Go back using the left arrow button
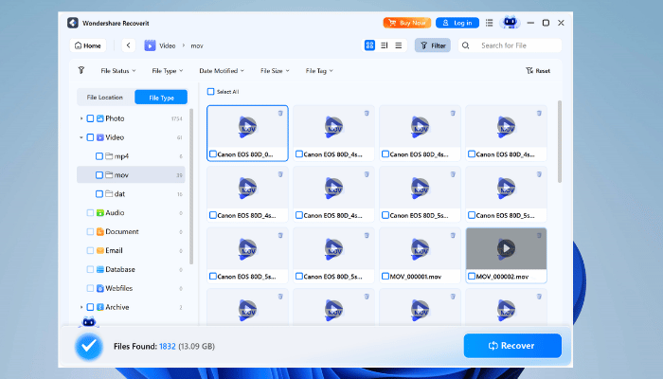Image resolution: width=663 pixels, height=379 pixels. coord(128,45)
